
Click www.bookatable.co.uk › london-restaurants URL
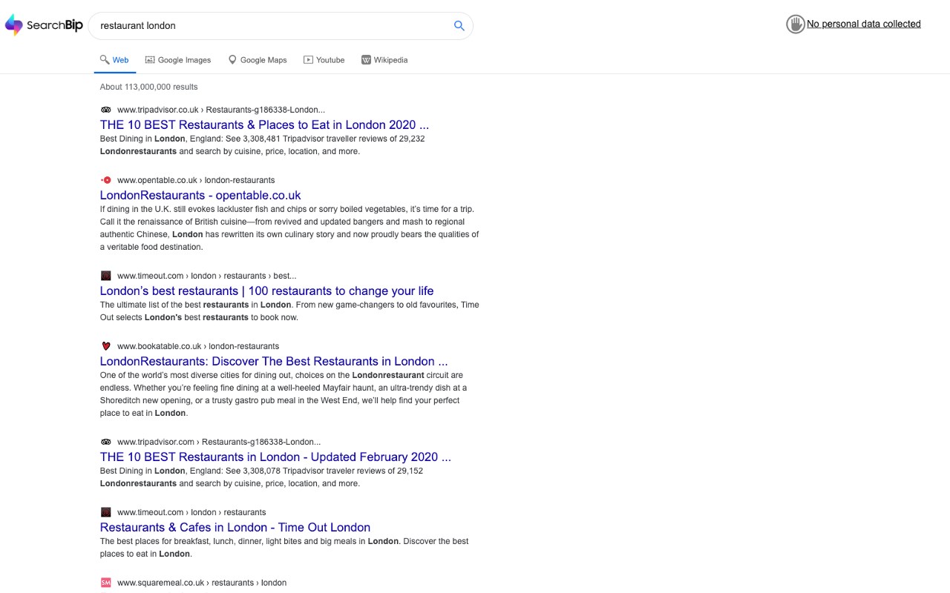(x=198, y=346)
